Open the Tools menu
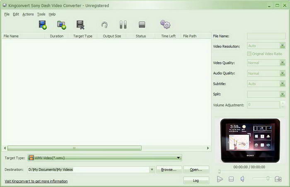Image resolution: width=290 pixels, height=187 pixels. pos(41,14)
